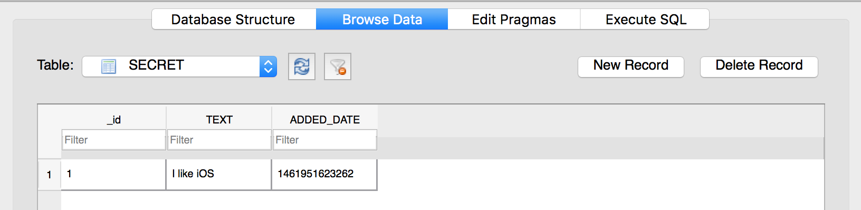861x210 pixels.
Task: Sort by the _id column header
Action: click(x=114, y=119)
